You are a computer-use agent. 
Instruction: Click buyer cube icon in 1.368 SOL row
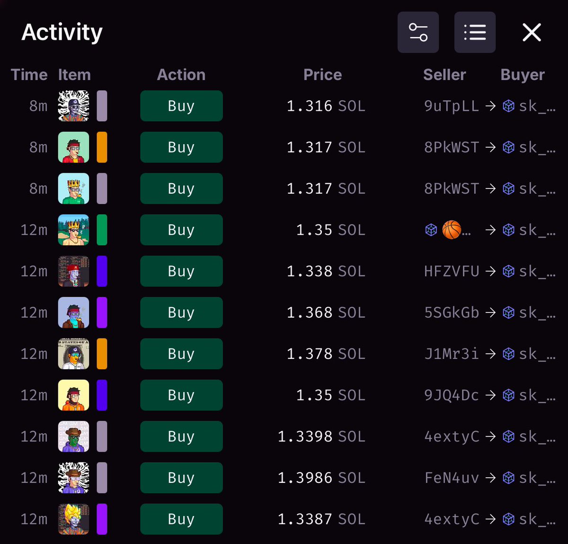pos(508,312)
